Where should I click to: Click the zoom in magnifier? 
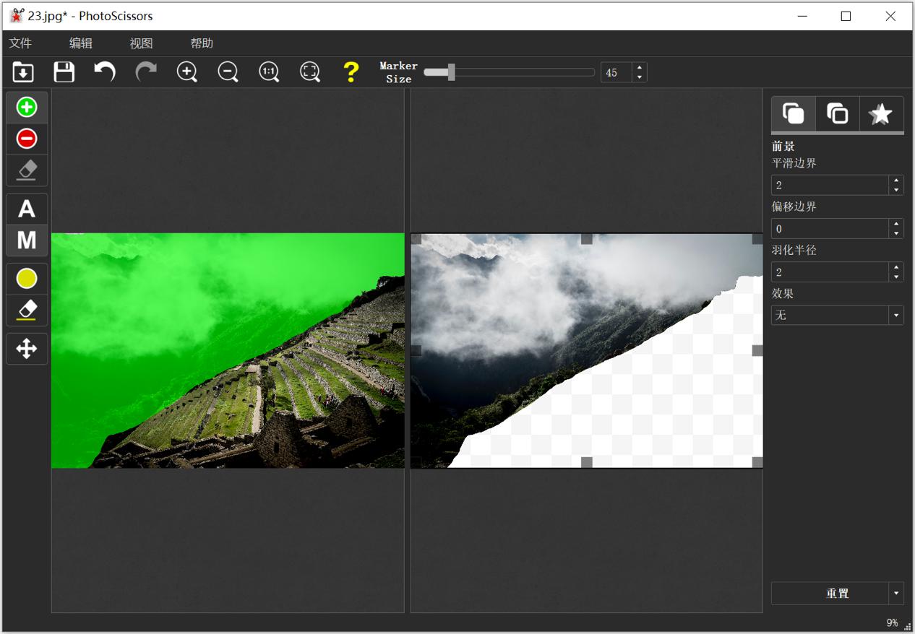(187, 72)
